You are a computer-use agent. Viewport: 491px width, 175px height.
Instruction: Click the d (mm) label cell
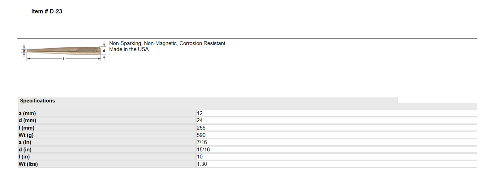pyautogui.click(x=106, y=120)
